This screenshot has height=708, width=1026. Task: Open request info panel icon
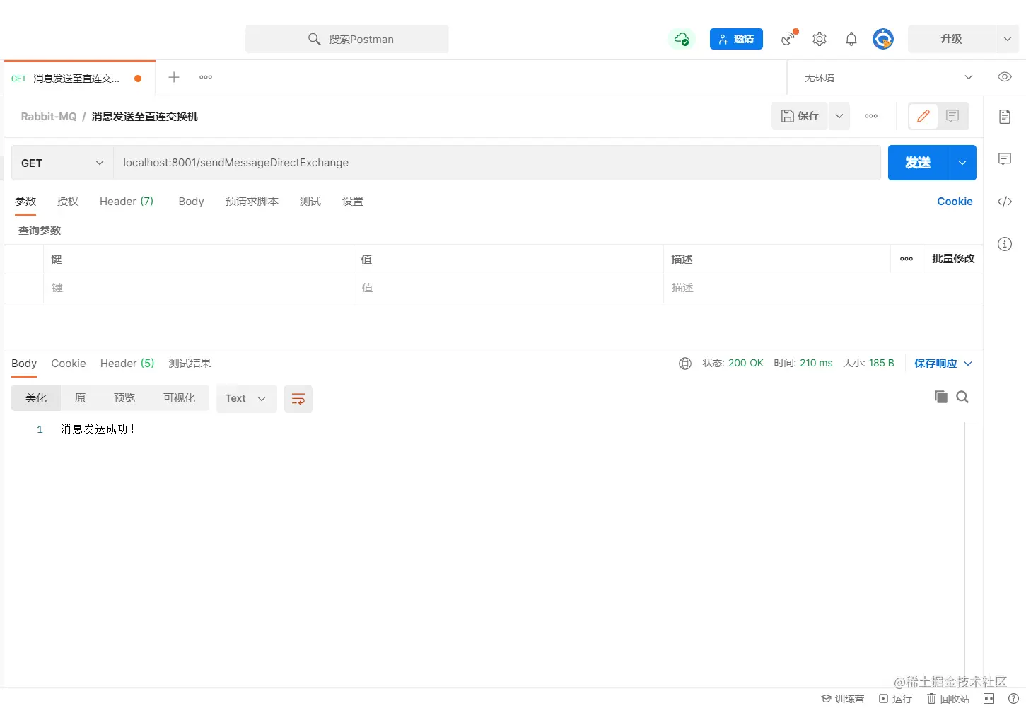[x=1005, y=244]
